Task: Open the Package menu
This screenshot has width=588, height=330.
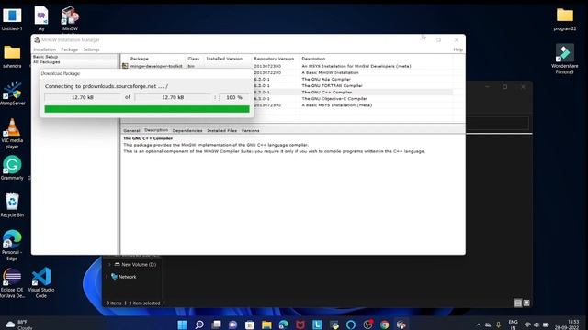Action: [x=70, y=49]
